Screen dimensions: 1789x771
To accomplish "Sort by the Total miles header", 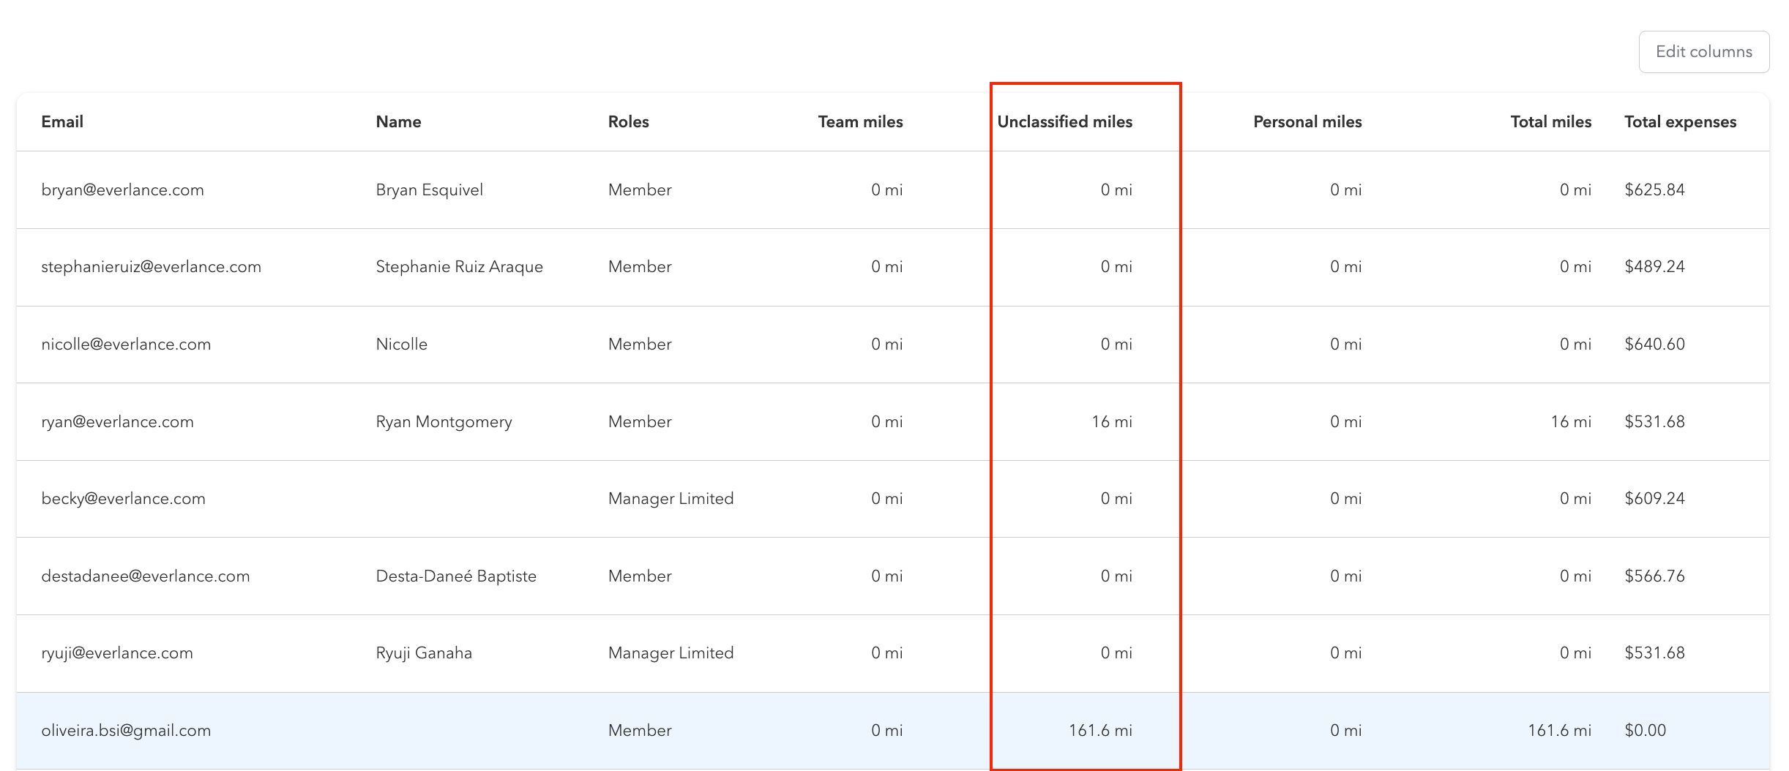I will click(x=1550, y=122).
